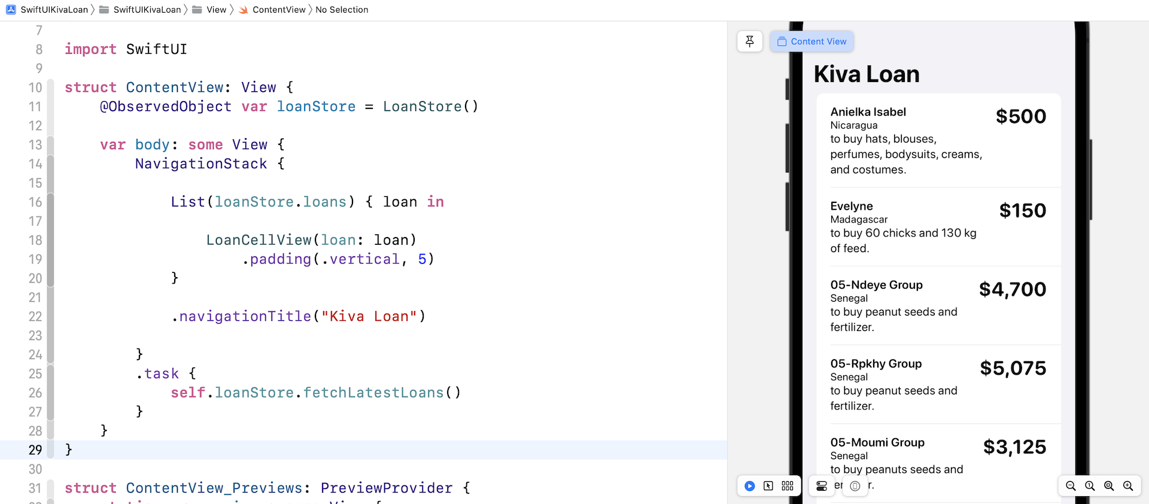The width and height of the screenshot is (1149, 504).
Task: Click LoanStore() in the code
Action: tap(431, 107)
